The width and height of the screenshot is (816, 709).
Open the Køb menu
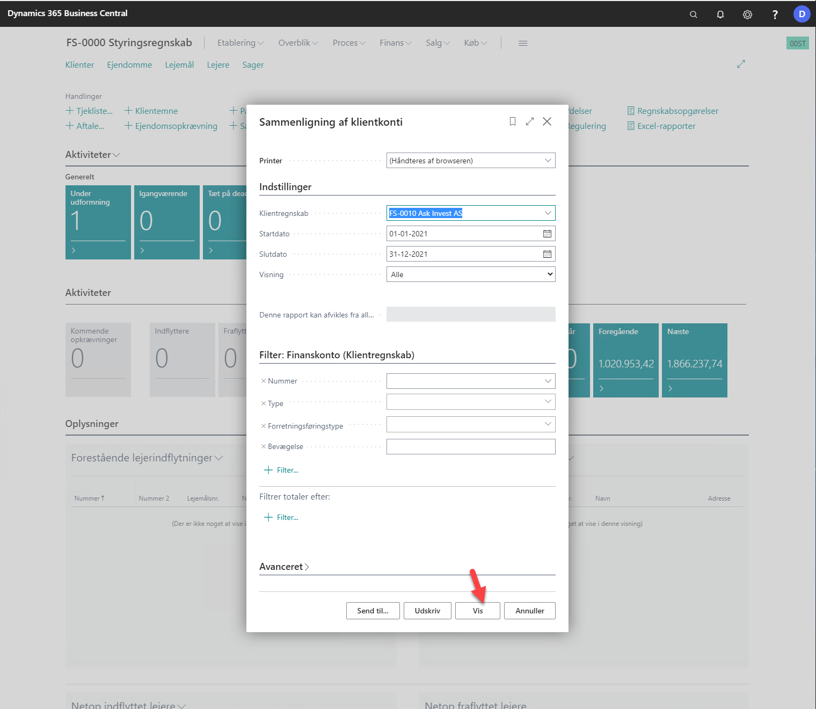pyautogui.click(x=476, y=43)
